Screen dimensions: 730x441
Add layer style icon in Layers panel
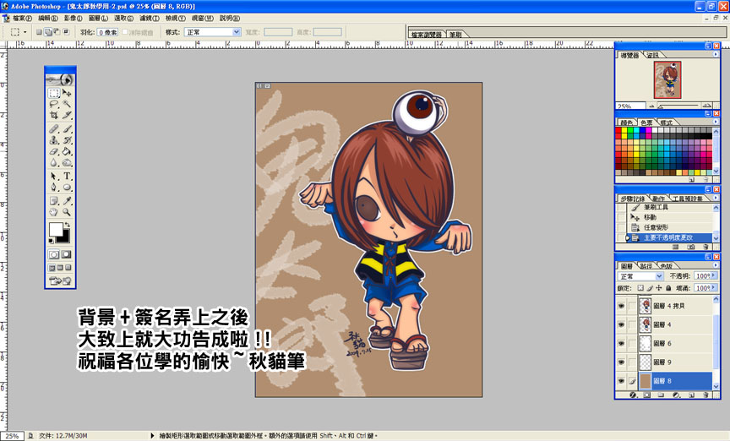(633, 395)
